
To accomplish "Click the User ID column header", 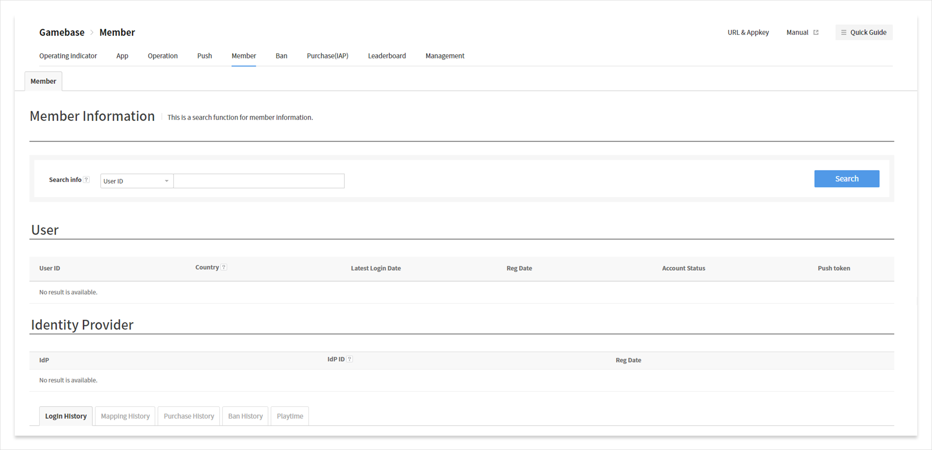I will 50,268.
